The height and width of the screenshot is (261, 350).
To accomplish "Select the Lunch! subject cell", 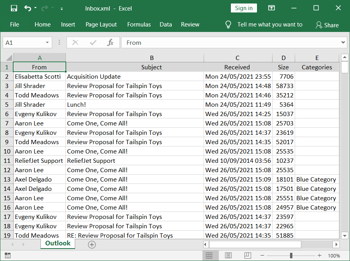I will pyautogui.click(x=135, y=105).
